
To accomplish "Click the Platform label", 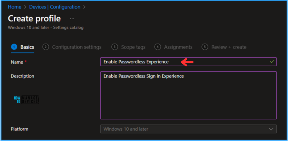I will [19, 129].
